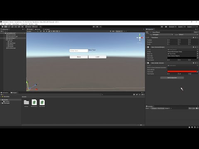Viewport: 199px width, 149px height.
Task: Toggle Pivot/Center handle position
Action: click(x=28, y=26)
